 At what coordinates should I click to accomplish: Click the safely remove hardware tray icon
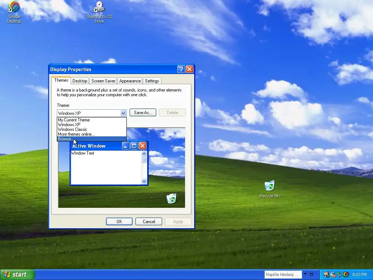click(x=339, y=275)
